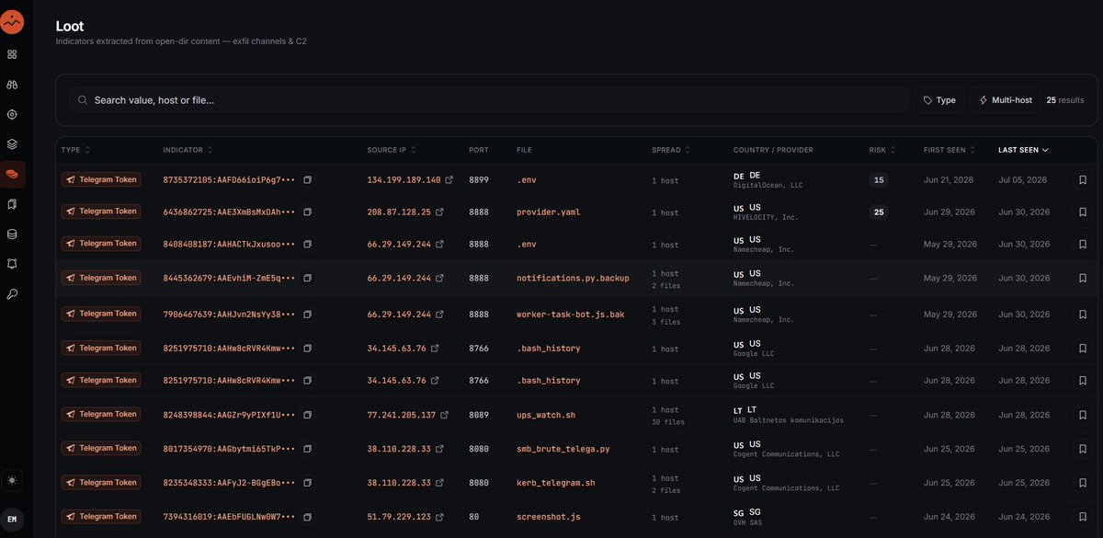The width and height of the screenshot is (1103, 538).
Task: Bookmark the ups_watch.sh row
Action: tap(1082, 415)
